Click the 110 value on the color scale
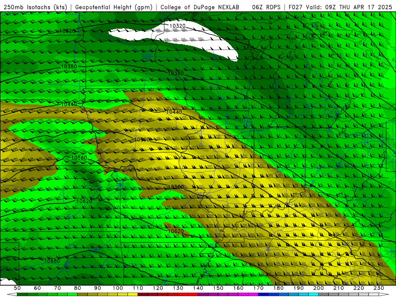396x297 pixels. pos(138,288)
